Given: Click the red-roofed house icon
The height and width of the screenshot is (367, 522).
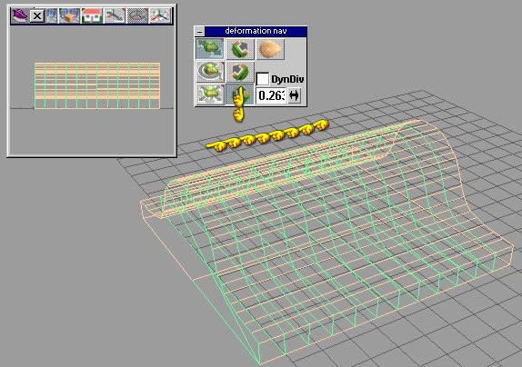Looking at the screenshot, I should click(x=92, y=15).
